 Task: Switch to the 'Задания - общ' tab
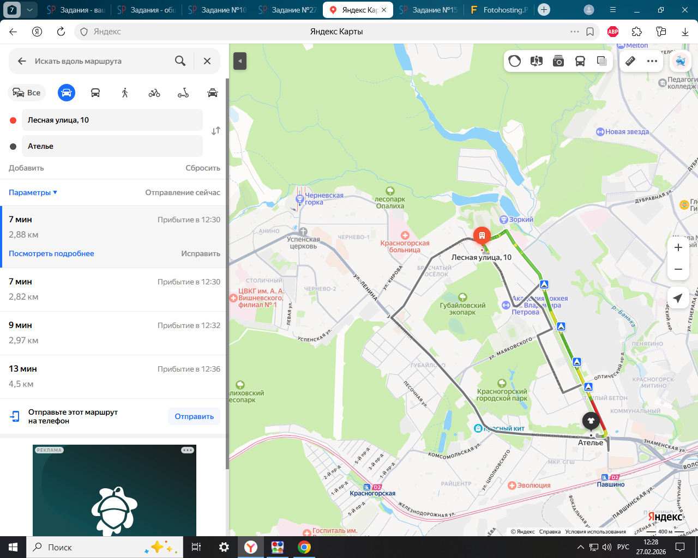click(x=147, y=10)
